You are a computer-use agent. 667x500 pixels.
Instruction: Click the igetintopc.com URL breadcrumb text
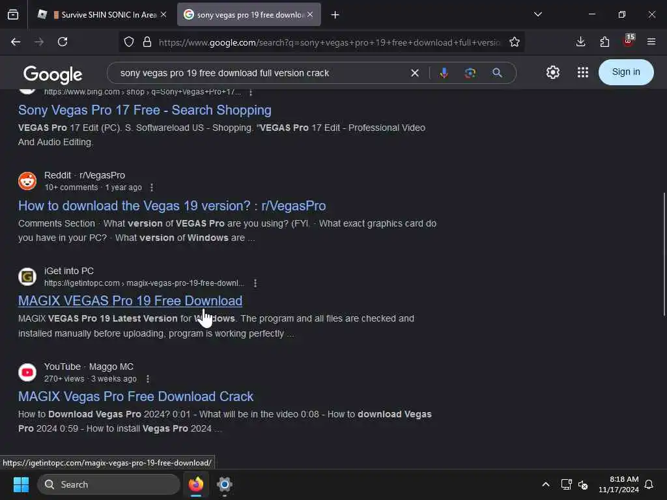(x=144, y=283)
